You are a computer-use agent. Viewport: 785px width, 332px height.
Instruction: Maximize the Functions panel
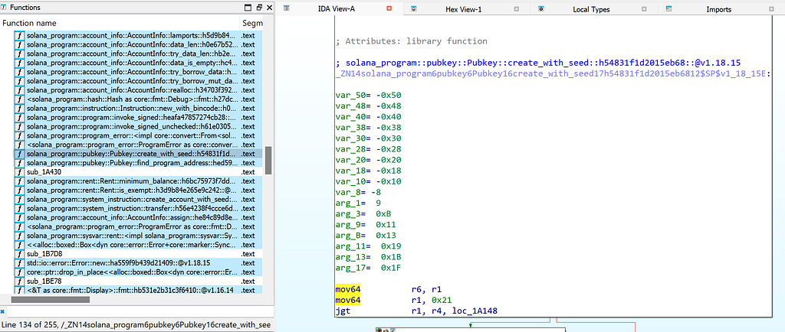pyautogui.click(x=248, y=8)
